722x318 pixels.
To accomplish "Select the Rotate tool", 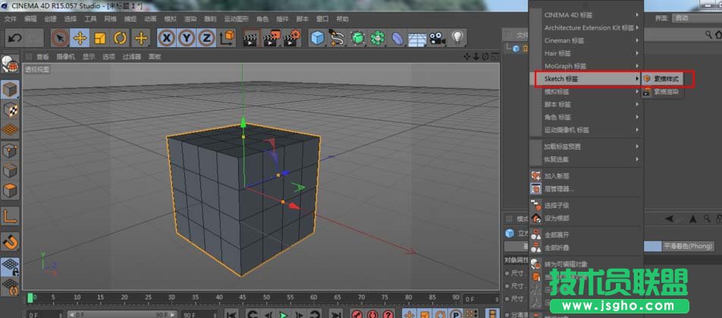I will tap(120, 38).
